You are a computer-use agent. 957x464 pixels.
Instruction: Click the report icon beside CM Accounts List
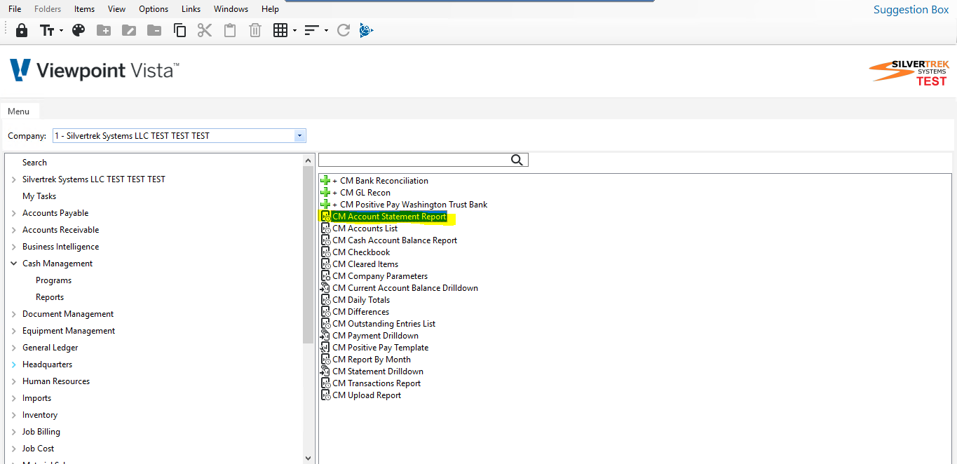pos(325,228)
